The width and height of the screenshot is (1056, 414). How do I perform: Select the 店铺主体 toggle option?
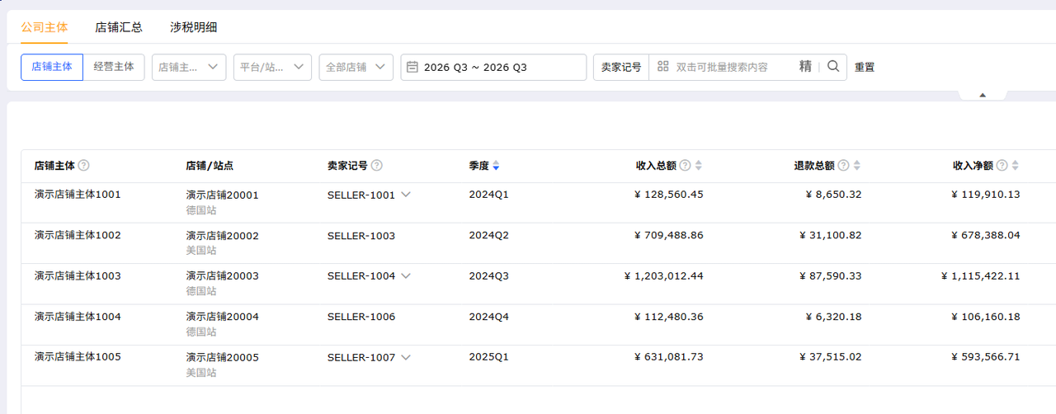pos(52,67)
